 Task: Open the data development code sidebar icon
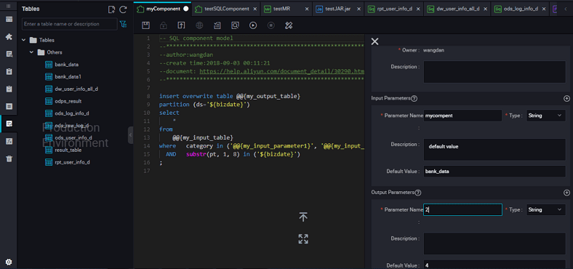click(9, 20)
